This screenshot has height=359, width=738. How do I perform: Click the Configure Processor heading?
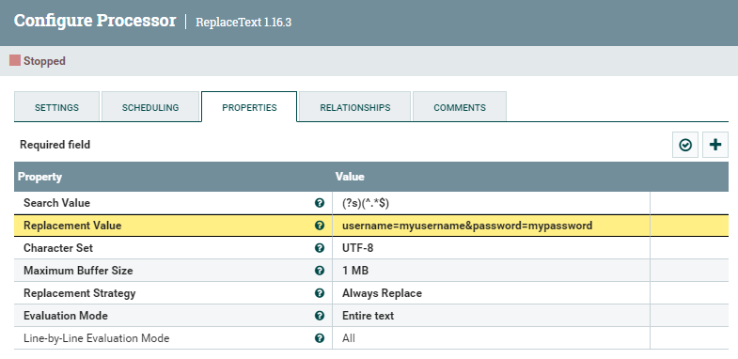pos(95,21)
